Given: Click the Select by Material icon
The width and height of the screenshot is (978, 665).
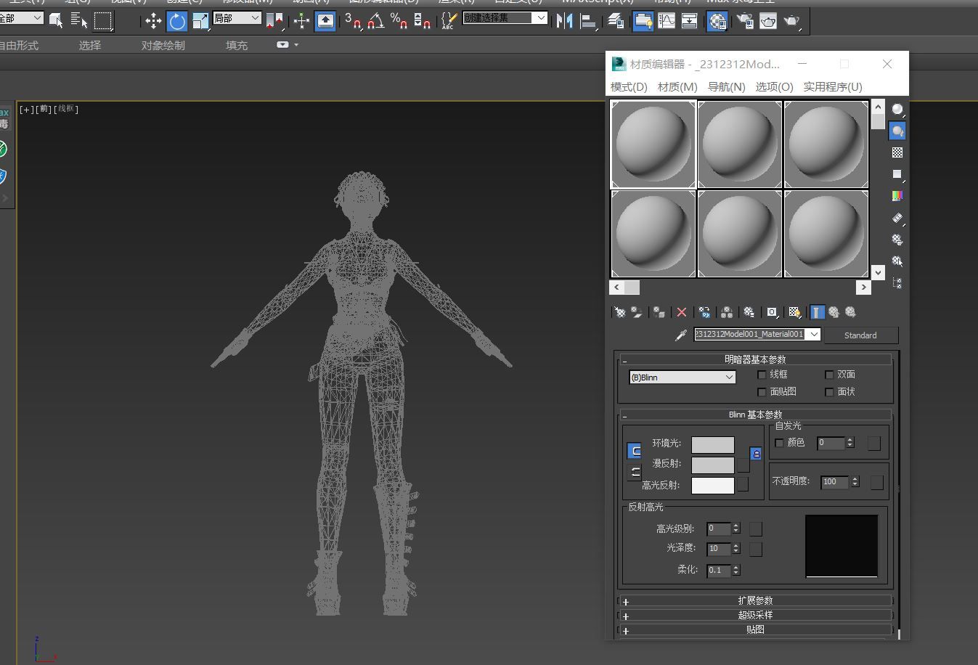Looking at the screenshot, I should tap(898, 261).
